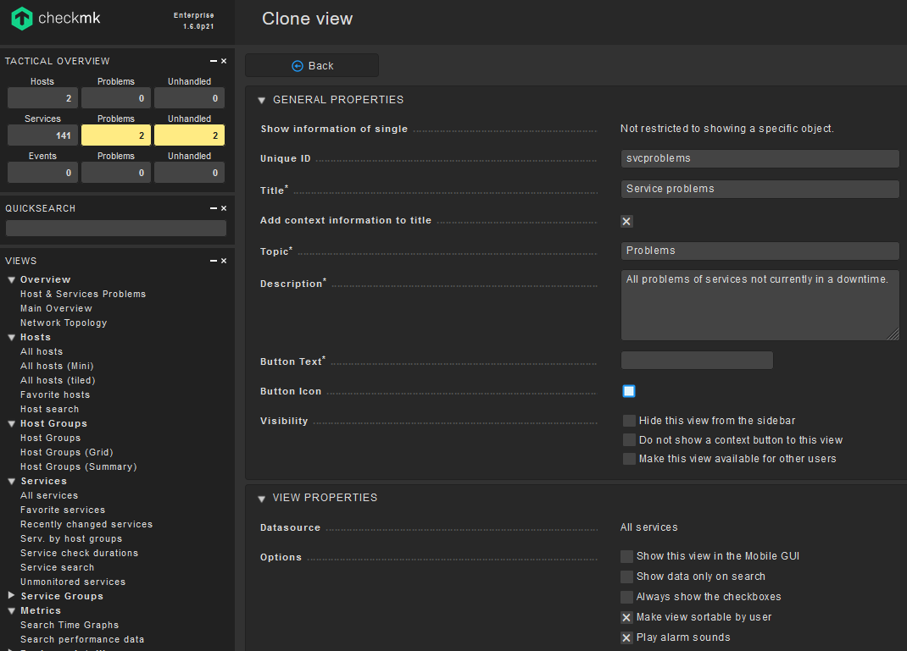Edit the Title field Service problems
The height and width of the screenshot is (651, 907).
(x=760, y=189)
